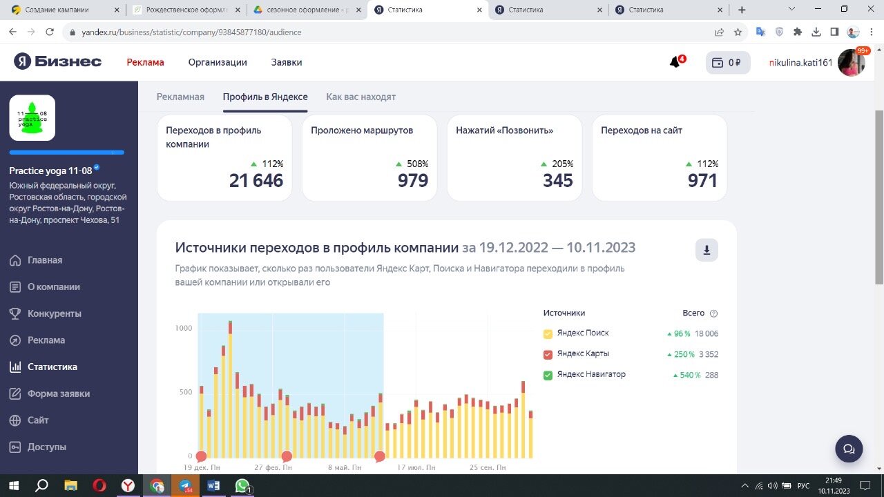Viewport: 884px width, 497px height.
Task: Click the Яндекс Бизнес logo
Action: [57, 61]
